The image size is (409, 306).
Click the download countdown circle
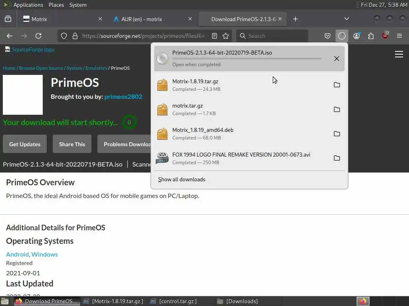click(129, 122)
